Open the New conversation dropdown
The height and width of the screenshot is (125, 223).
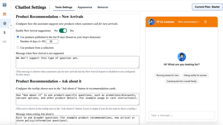189,22
